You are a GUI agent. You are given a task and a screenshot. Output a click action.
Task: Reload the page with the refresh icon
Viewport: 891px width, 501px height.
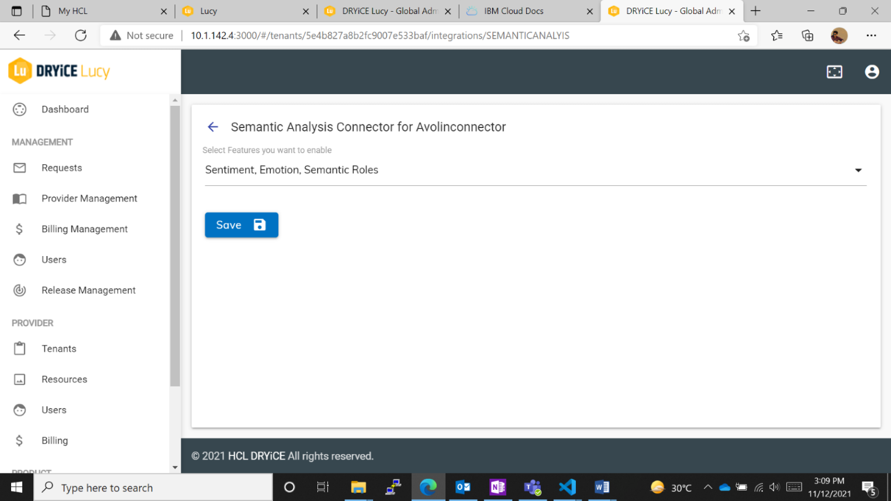tap(81, 36)
